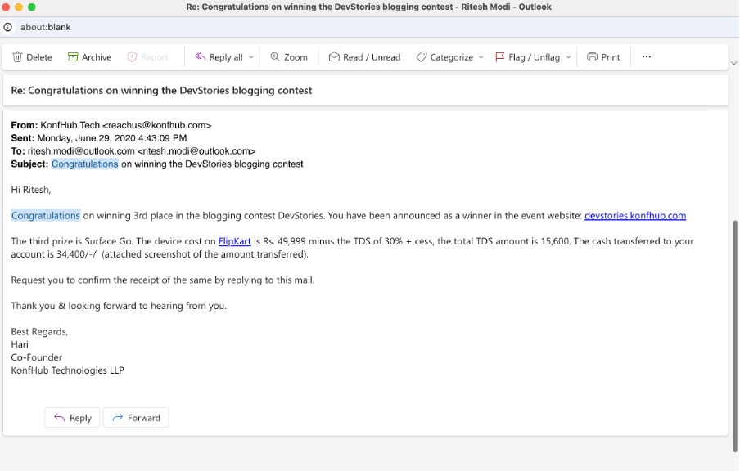
Task: Open the devstories.konfhub.com link
Action: pos(634,216)
